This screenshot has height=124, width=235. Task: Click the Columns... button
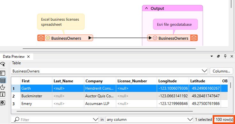pos(221,71)
